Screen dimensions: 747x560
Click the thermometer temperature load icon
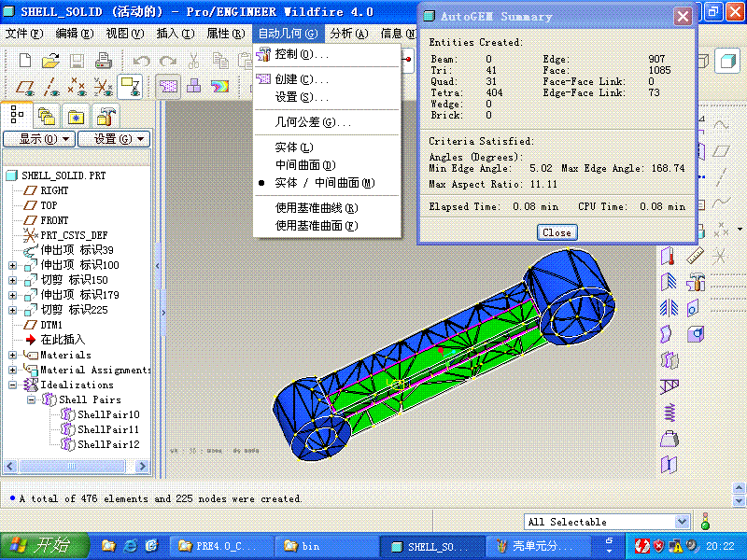click(x=669, y=256)
